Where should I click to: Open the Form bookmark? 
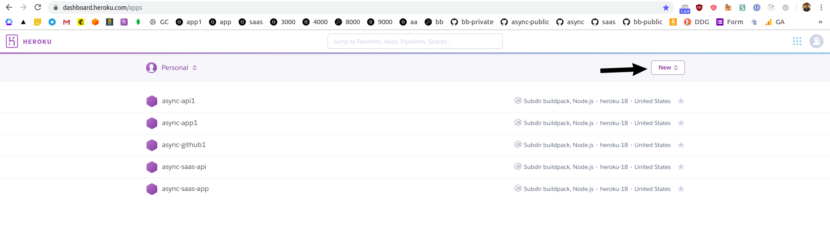(x=730, y=22)
